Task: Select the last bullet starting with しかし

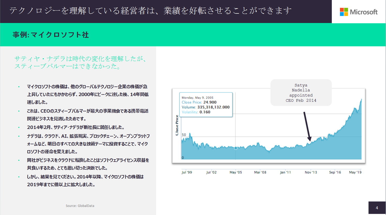Action: pos(85,181)
